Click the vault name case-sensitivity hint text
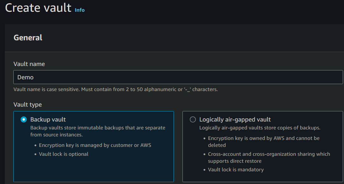The height and width of the screenshot is (184, 344). tap(116, 89)
